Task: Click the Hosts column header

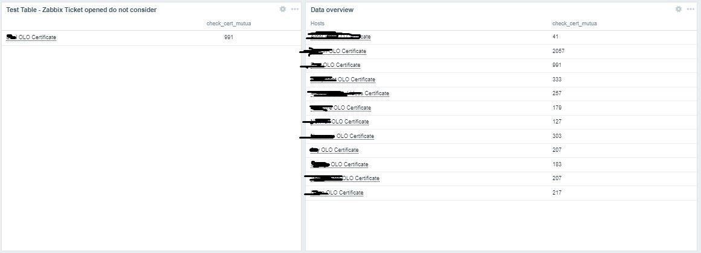Action: click(317, 23)
